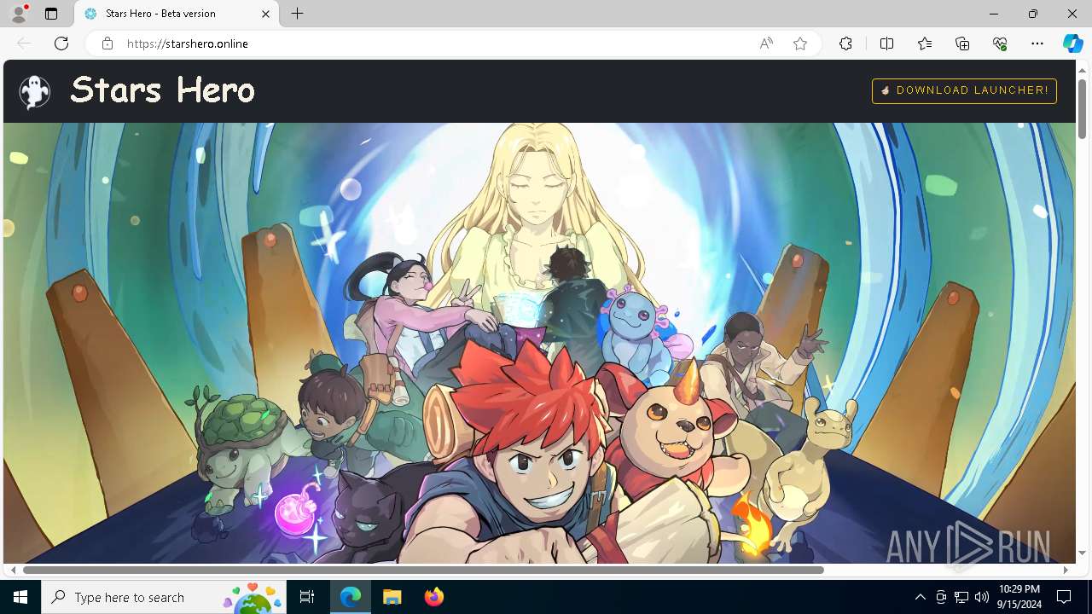Click the browser back arrow
This screenshot has width=1092, height=614.
click(24, 43)
